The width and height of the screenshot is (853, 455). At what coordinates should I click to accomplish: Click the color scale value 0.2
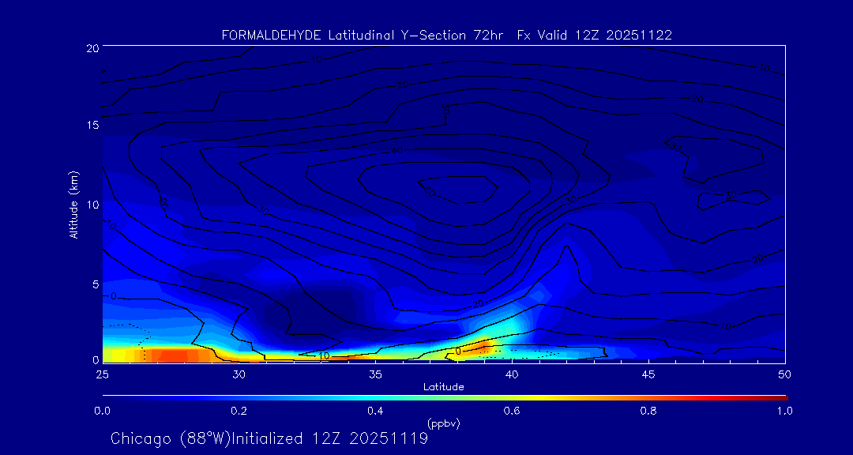pos(239,411)
